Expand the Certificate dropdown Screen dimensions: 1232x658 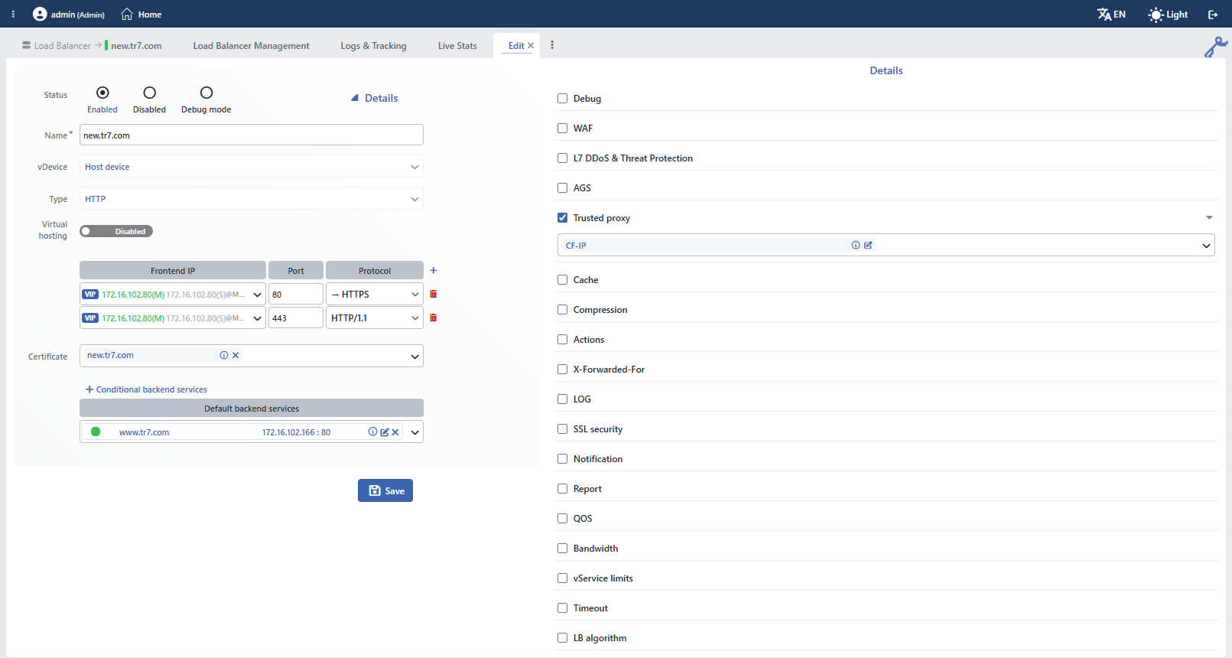coord(415,357)
